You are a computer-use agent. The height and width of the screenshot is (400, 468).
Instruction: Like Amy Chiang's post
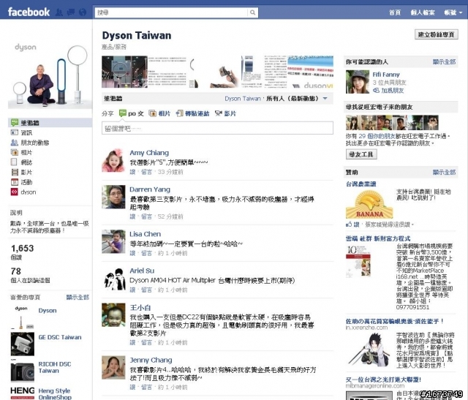click(132, 172)
